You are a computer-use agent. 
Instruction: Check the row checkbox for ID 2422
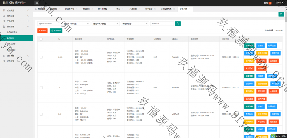click(x=41, y=88)
